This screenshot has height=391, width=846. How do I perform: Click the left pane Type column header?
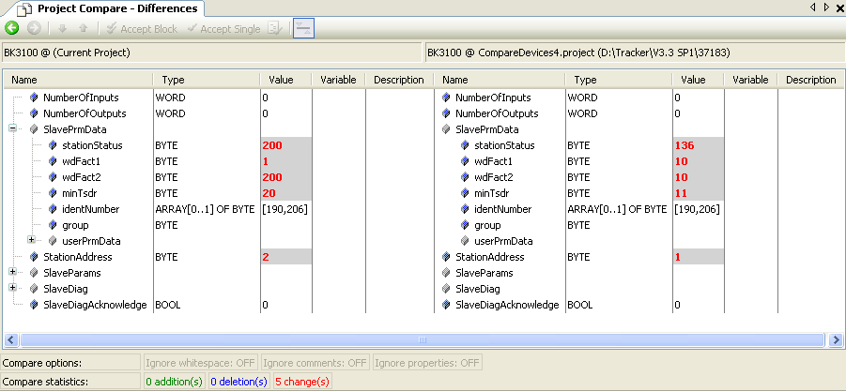tap(207, 80)
